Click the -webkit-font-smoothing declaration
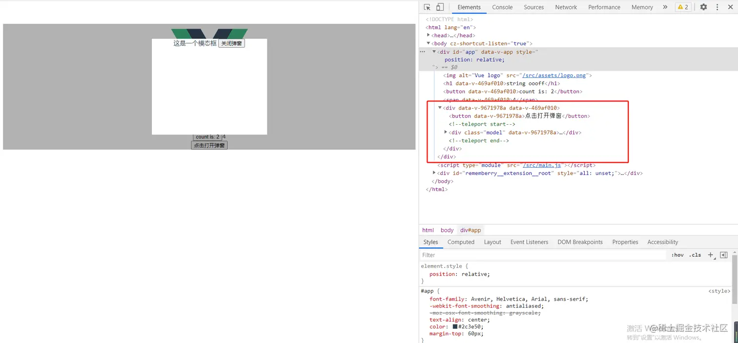The image size is (738, 343). 487,306
